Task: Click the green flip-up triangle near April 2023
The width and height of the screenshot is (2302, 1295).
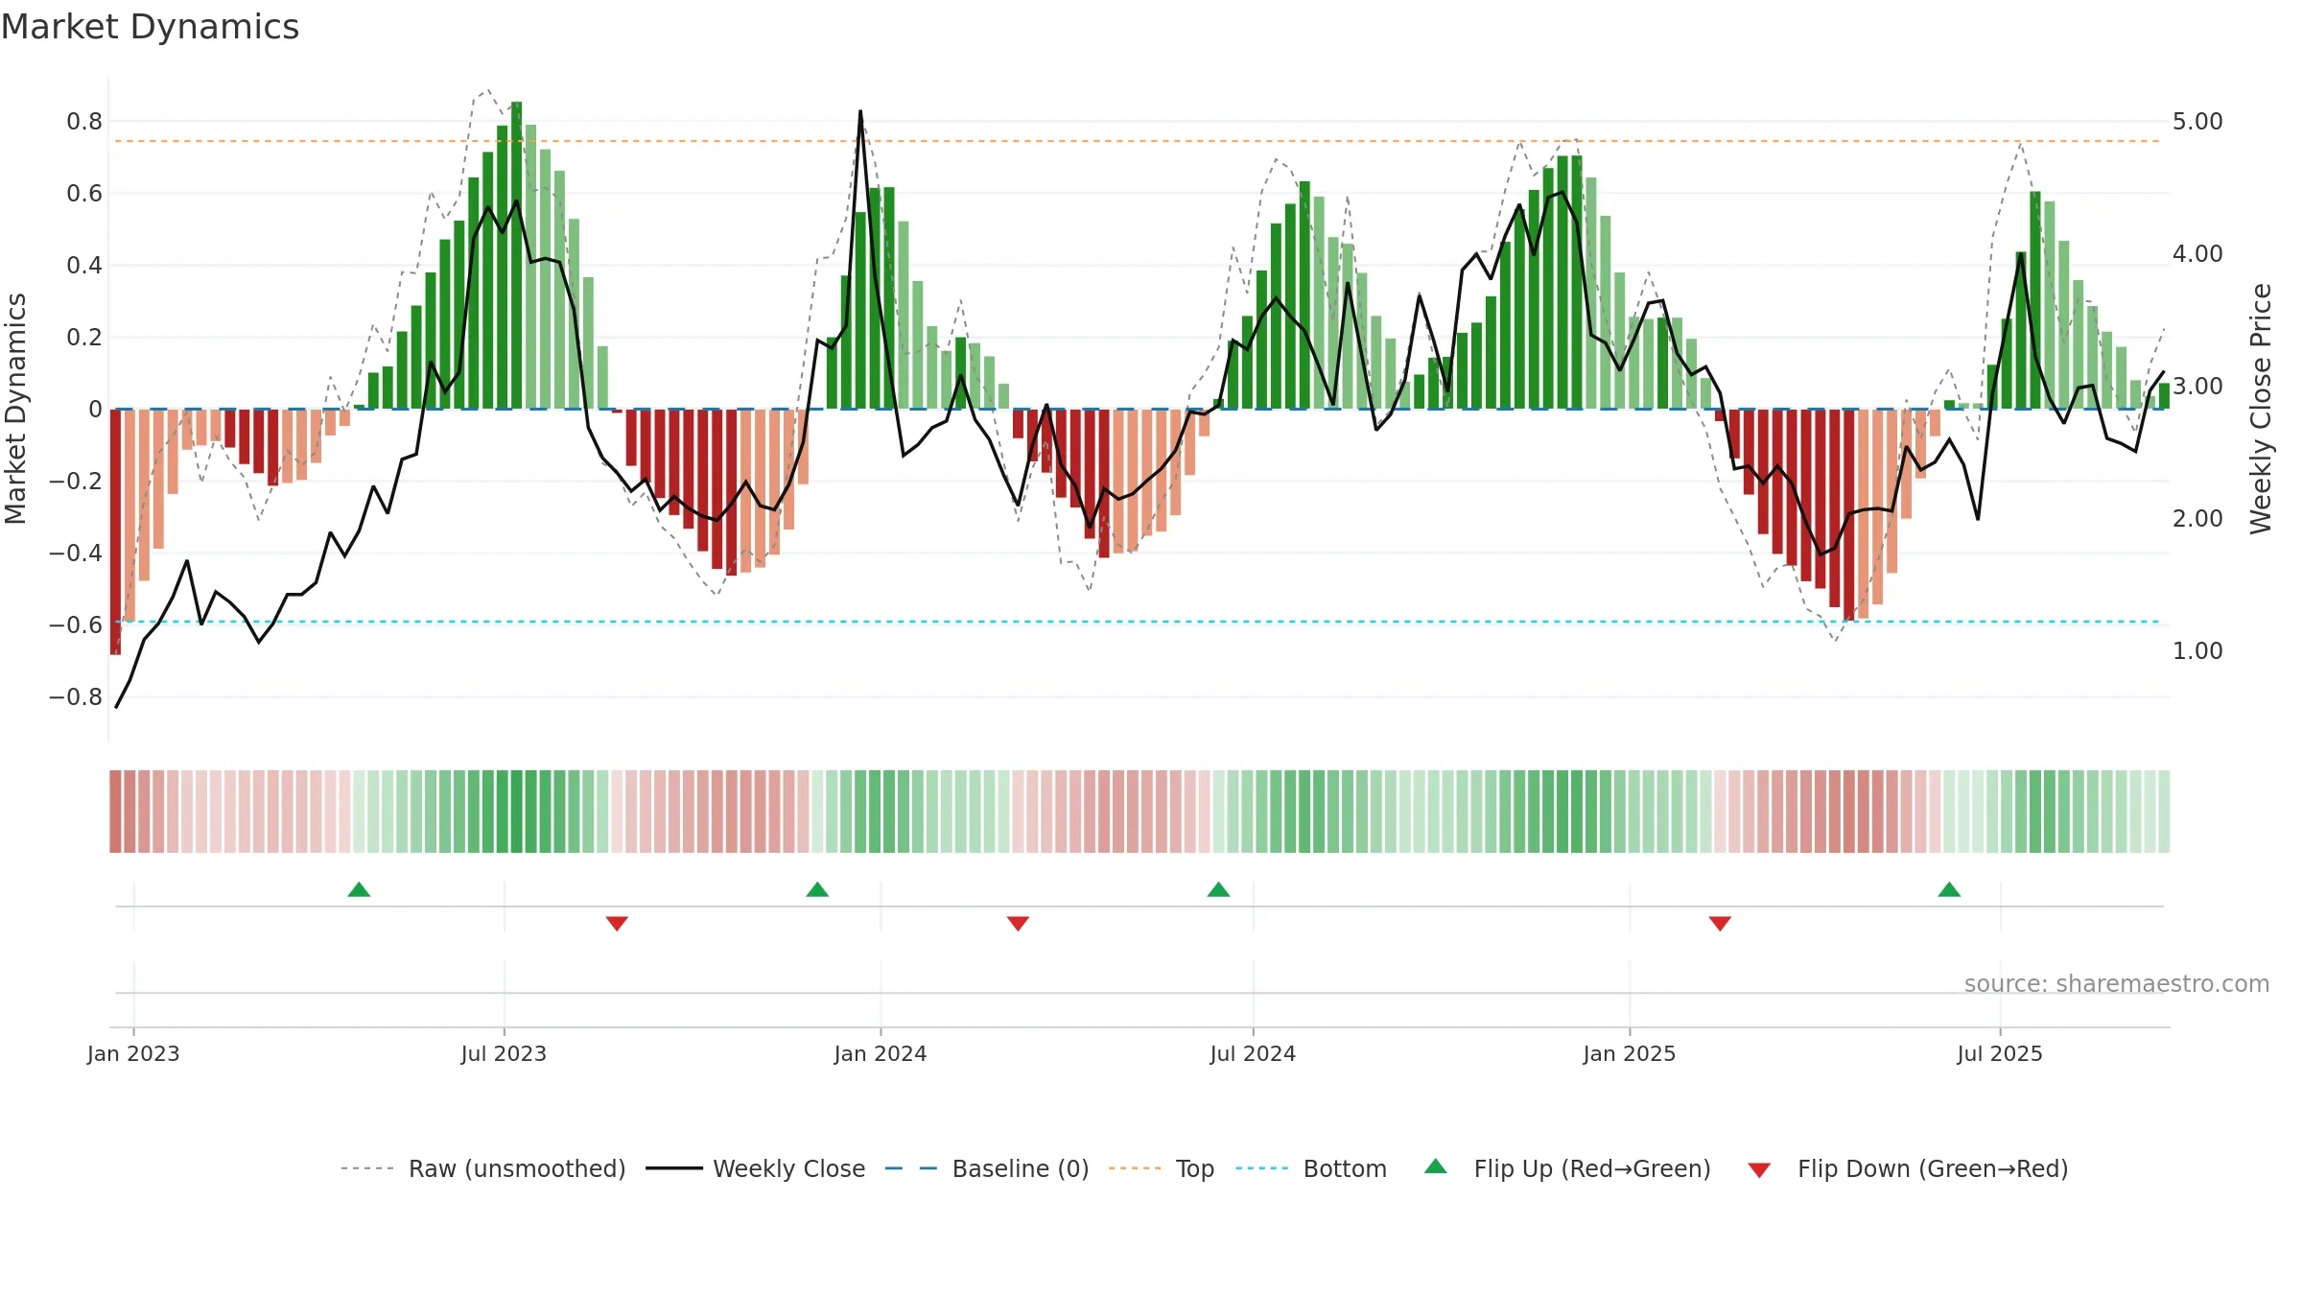Action: (x=359, y=889)
